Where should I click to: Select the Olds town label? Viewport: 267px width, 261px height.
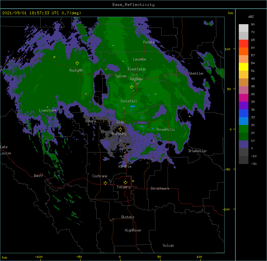pyautogui.click(x=120, y=122)
